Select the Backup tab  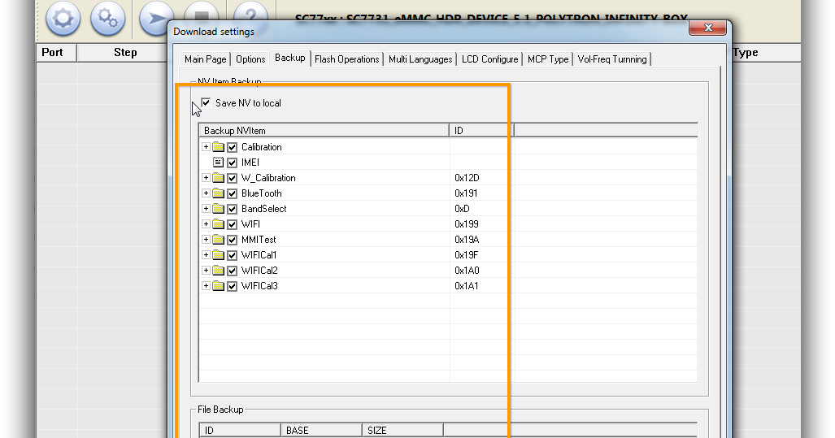289,58
